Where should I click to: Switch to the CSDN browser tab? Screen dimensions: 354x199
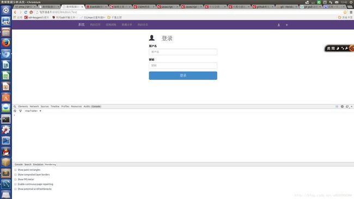point(144,7)
